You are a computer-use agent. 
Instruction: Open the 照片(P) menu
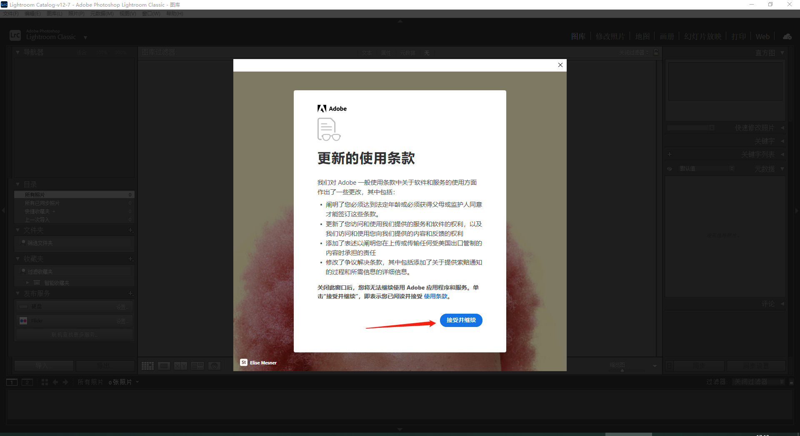click(x=76, y=14)
